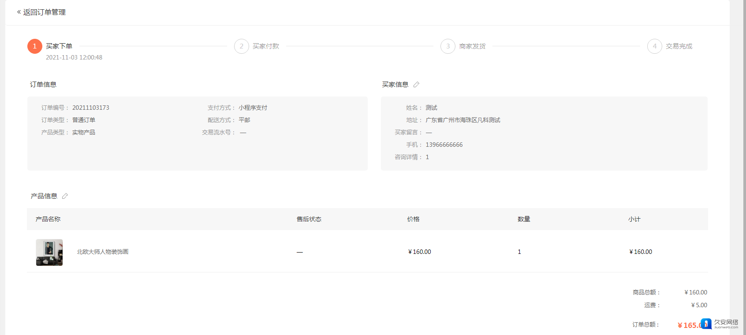Open the buyer info edit pencil
This screenshot has width=746, height=335.
[x=416, y=85]
